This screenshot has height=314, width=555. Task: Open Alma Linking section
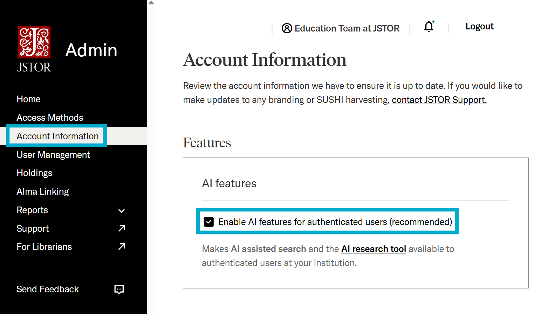[43, 191]
